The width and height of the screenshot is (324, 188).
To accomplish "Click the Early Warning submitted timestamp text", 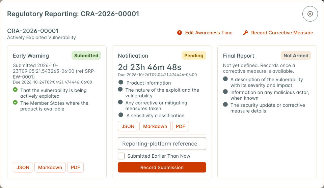I will tap(54, 71).
